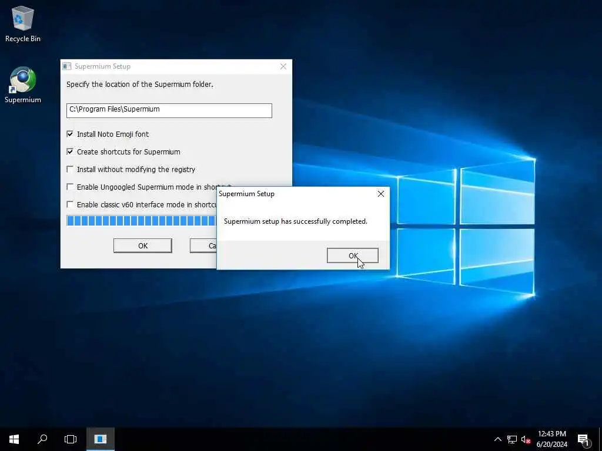Click Supermium Setup title bar icon
The height and width of the screenshot is (451, 602).
[x=67, y=66]
